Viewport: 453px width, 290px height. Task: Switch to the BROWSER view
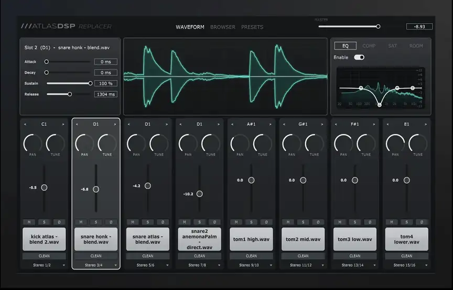223,27
